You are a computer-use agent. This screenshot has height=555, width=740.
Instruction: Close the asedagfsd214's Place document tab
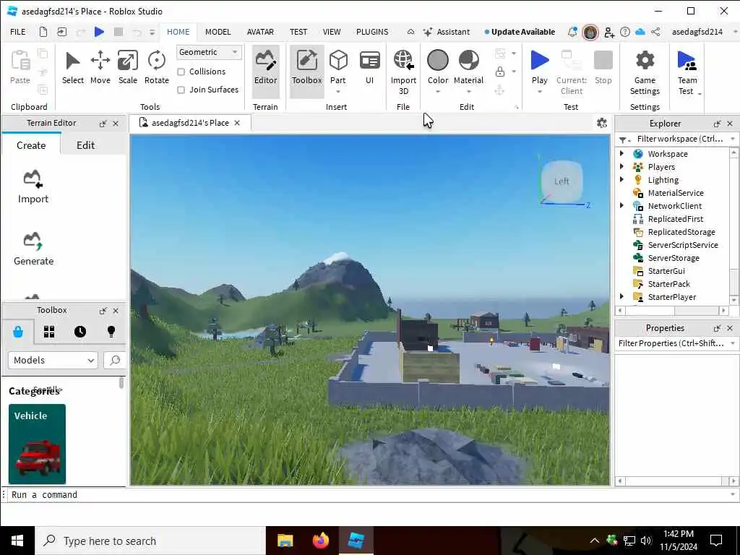coord(237,123)
